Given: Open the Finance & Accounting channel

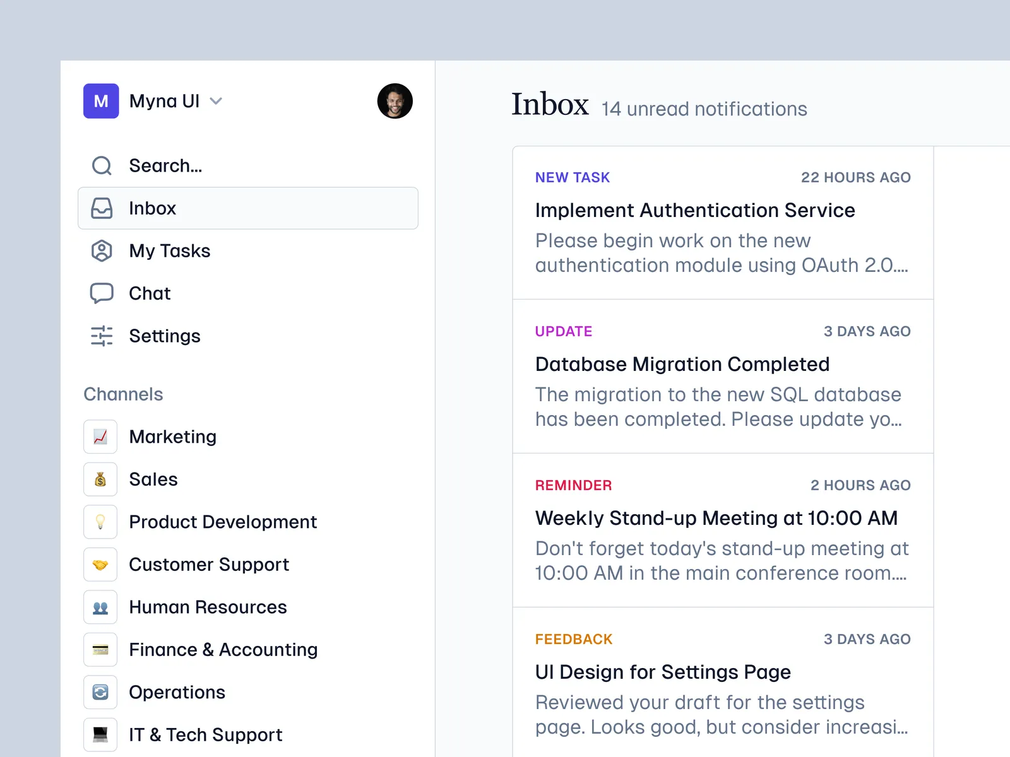Looking at the screenshot, I should pyautogui.click(x=223, y=650).
